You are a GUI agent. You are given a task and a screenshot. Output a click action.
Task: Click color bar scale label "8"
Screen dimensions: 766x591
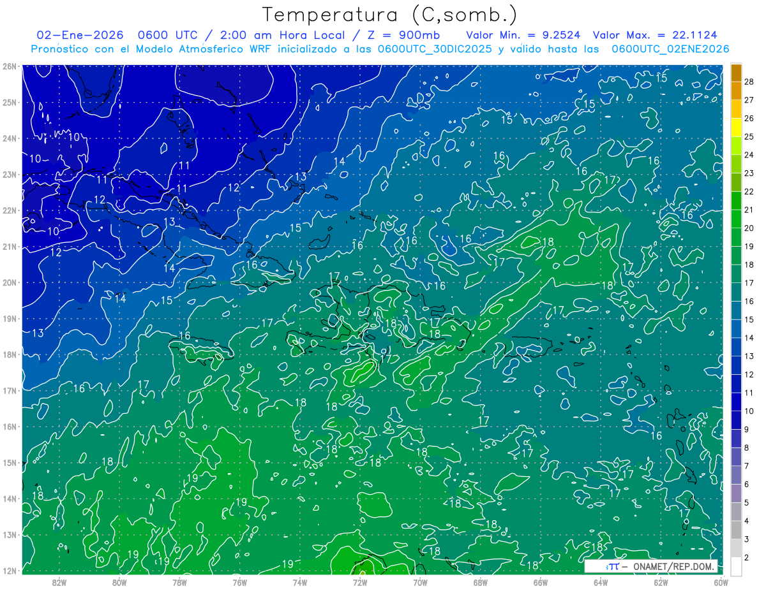(747, 448)
